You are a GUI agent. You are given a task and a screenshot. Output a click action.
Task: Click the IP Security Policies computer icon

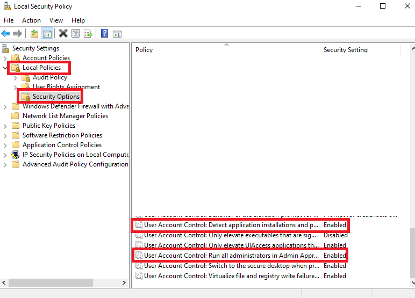coord(16,155)
